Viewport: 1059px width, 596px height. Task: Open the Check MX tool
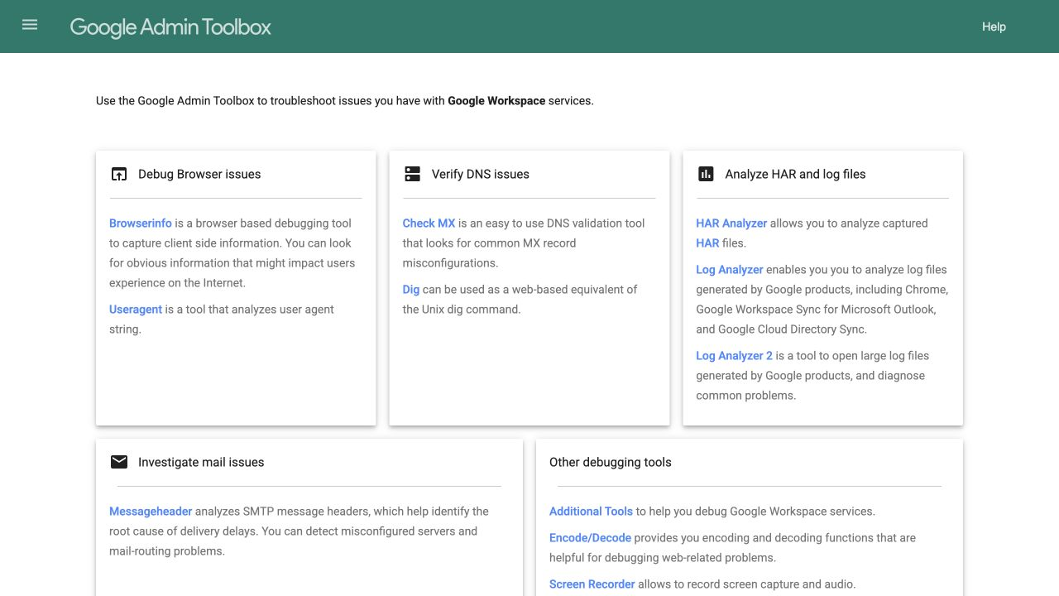click(429, 223)
